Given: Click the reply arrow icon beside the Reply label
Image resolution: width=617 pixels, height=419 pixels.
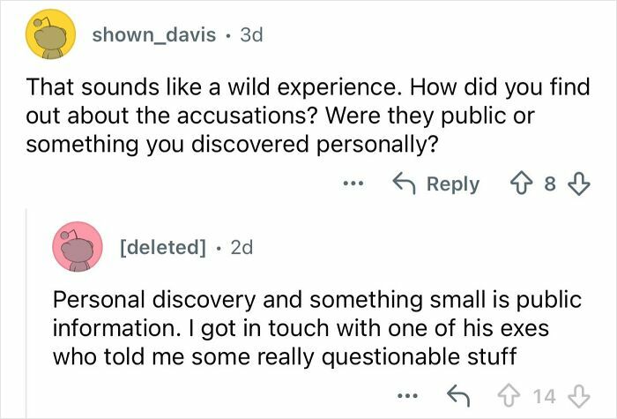Looking at the screenshot, I should click(404, 184).
